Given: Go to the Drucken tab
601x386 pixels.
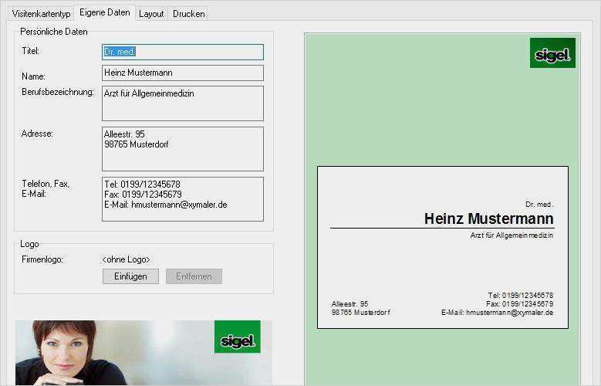Looking at the screenshot, I should [x=188, y=14].
